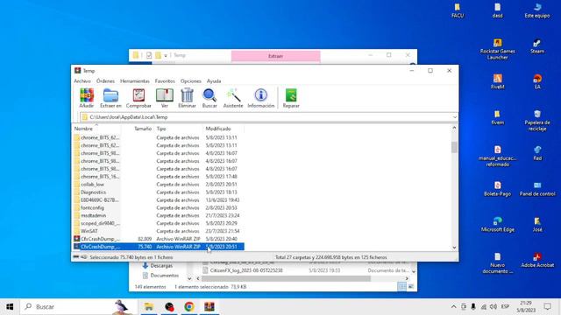The width and height of the screenshot is (561, 315).
Task: Switch the Explorer window to details view icon
Action: click(402, 286)
